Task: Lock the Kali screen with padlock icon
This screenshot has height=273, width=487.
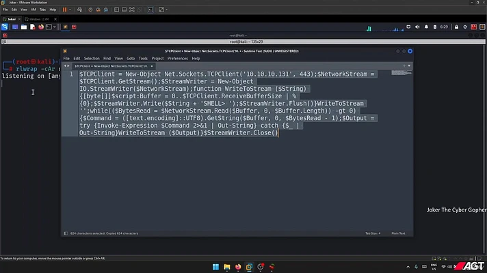Action: coord(457,27)
